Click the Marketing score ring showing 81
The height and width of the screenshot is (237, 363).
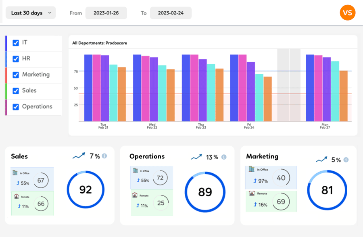click(x=327, y=190)
